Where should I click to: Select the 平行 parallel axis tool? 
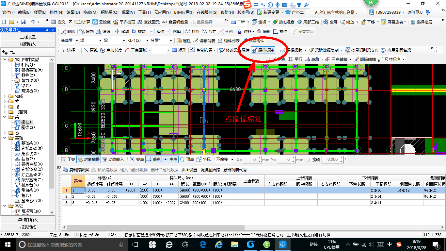[295, 59]
